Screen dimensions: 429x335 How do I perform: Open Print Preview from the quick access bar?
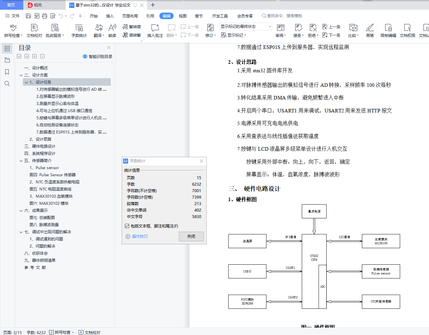coord(53,16)
